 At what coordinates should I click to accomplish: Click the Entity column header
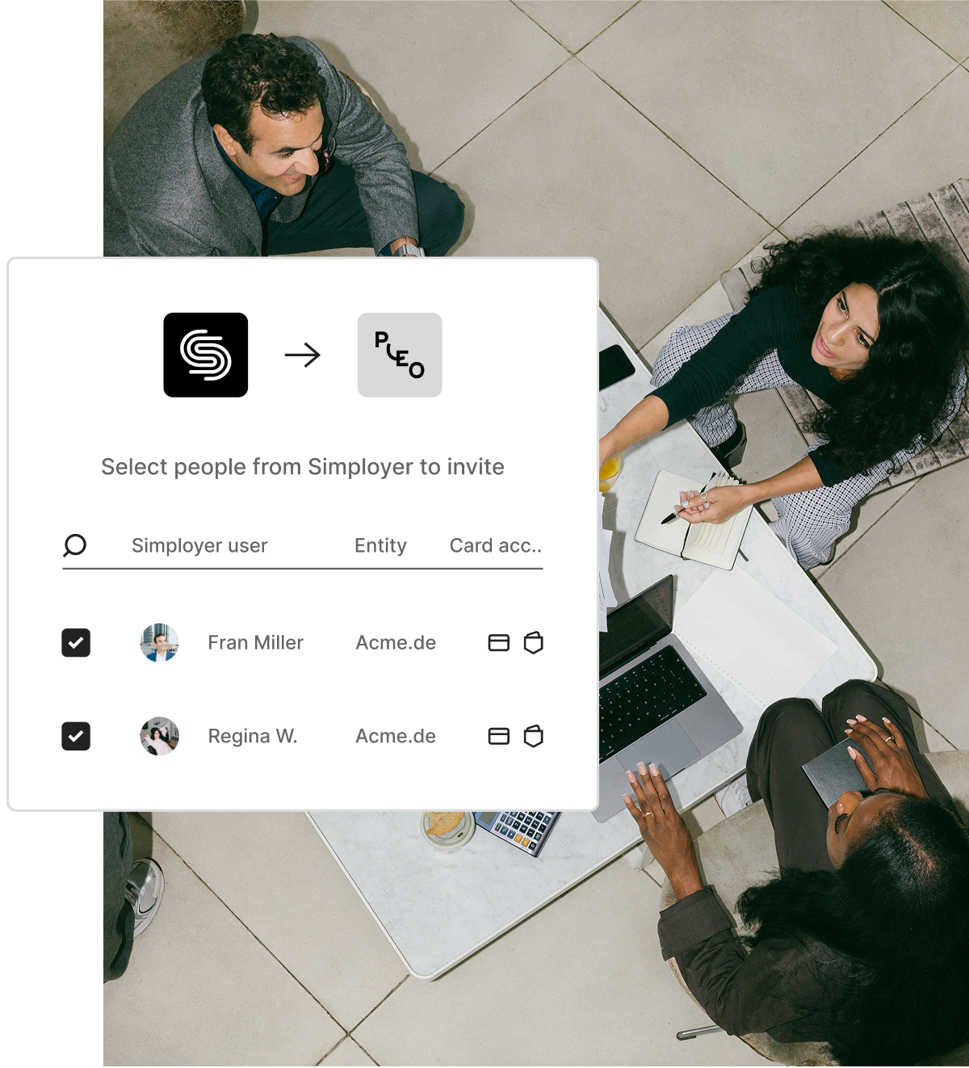pyautogui.click(x=380, y=545)
